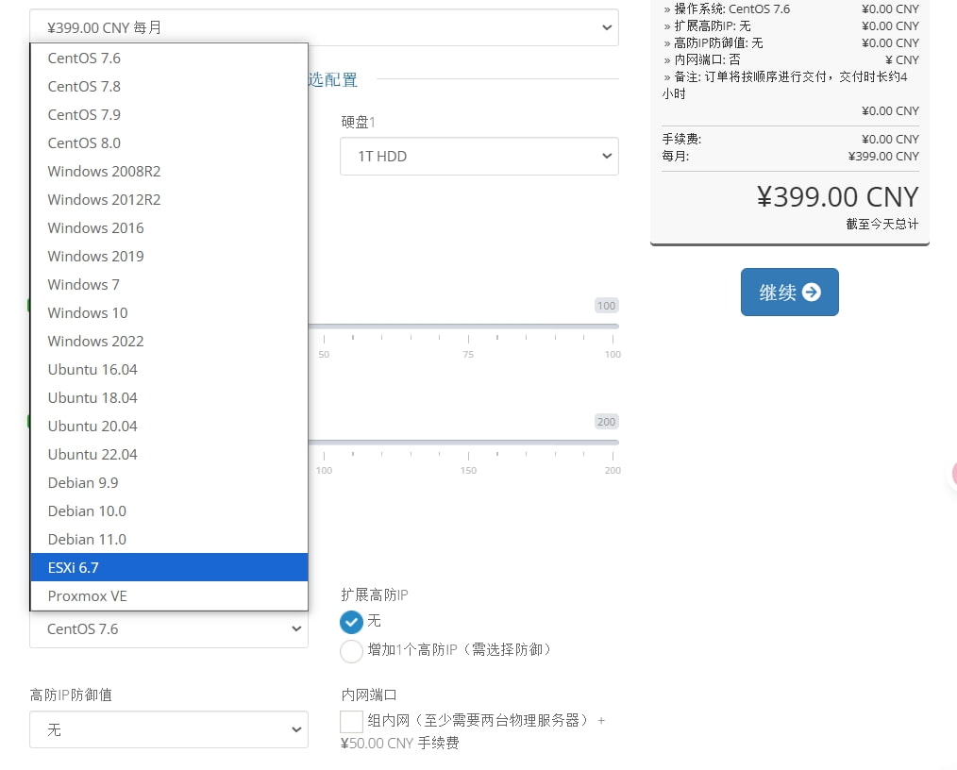Screen dimensions: 957x770
Task: Select Ubuntu 16.04 option
Action: (169, 369)
